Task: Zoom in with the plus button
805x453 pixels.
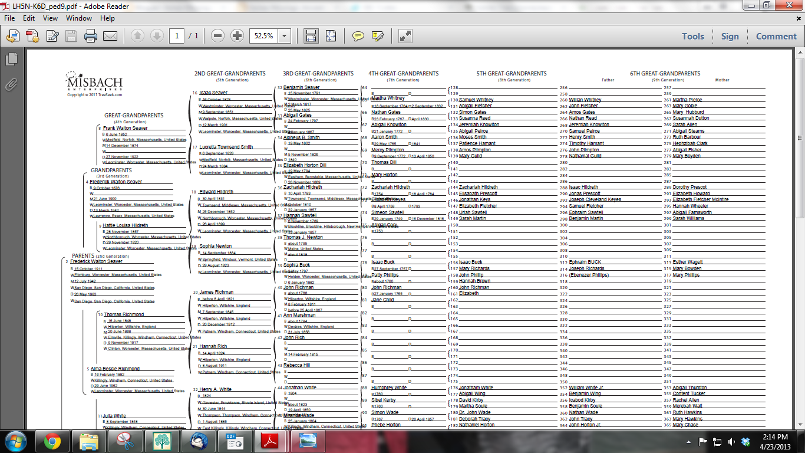Action: point(237,36)
